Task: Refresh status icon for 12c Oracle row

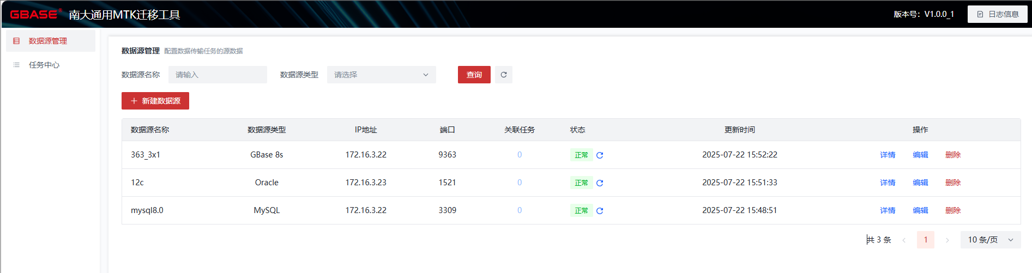Action: (x=600, y=183)
